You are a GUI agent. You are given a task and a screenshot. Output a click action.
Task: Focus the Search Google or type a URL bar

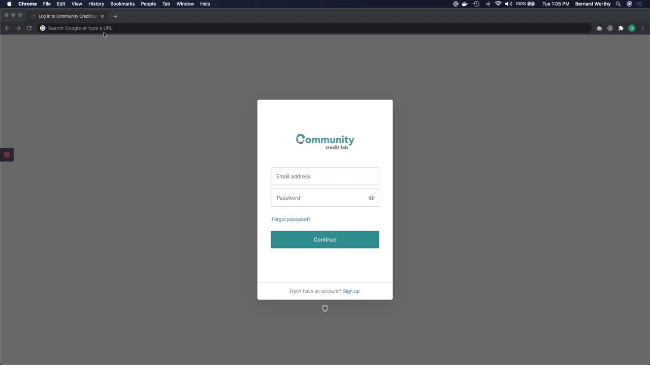point(315,28)
